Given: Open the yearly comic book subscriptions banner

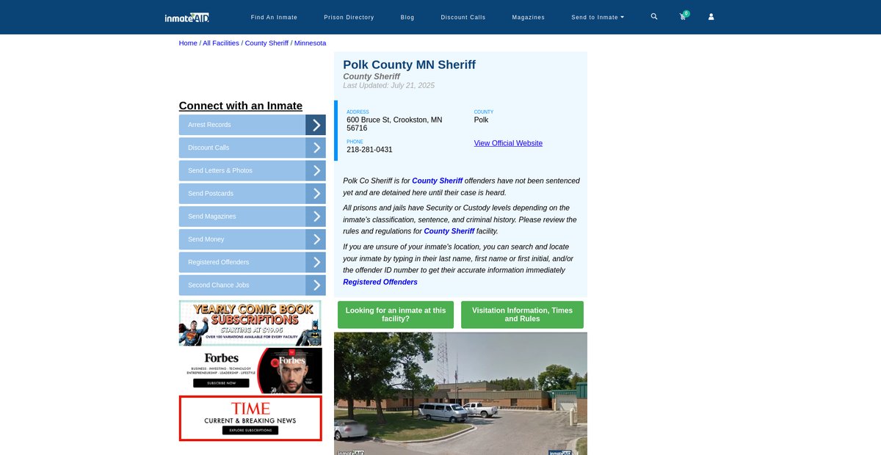Looking at the screenshot, I should click(x=250, y=323).
